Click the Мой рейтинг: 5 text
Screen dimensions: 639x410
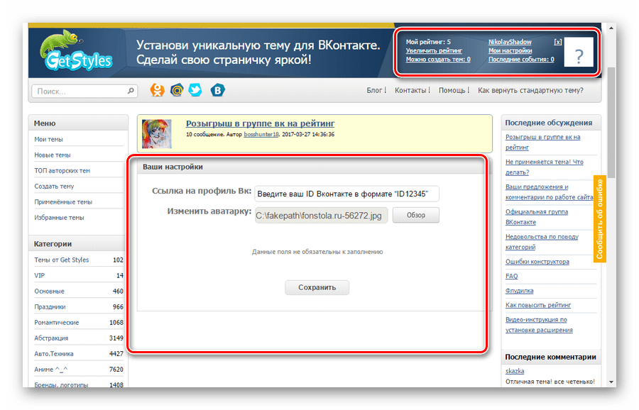(428, 42)
